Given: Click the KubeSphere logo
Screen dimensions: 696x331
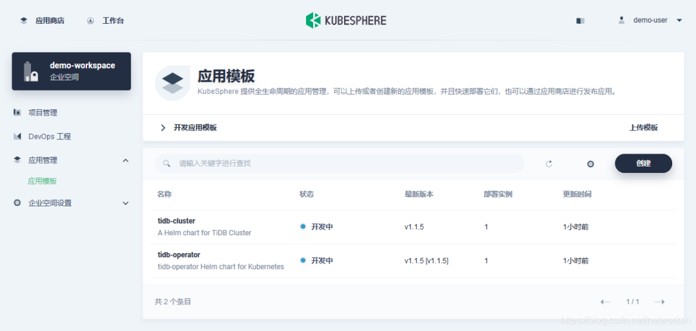Looking at the screenshot, I should click(x=346, y=21).
